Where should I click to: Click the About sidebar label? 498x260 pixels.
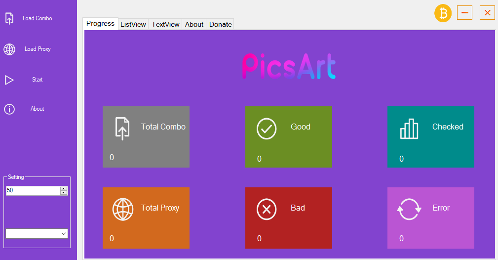click(37, 109)
